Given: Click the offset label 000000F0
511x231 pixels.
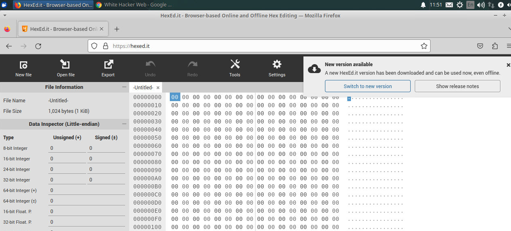Looking at the screenshot, I should pyautogui.click(x=147, y=219).
